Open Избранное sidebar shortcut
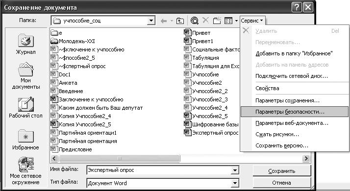The width and height of the screenshot is (350, 191). point(25,140)
